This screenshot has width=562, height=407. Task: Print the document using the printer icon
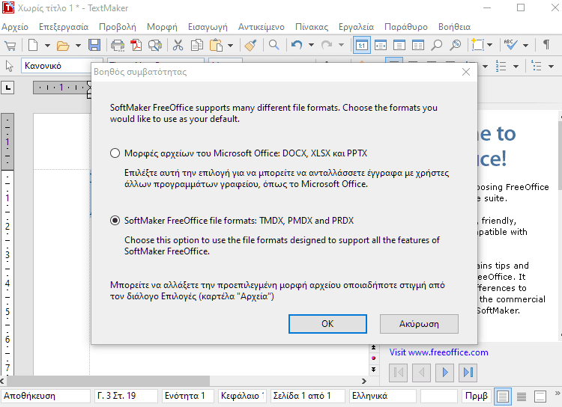click(118, 46)
